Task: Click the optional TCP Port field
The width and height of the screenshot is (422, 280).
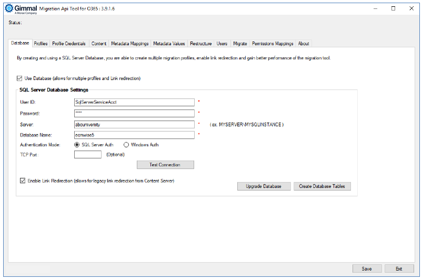Action: tap(88, 155)
